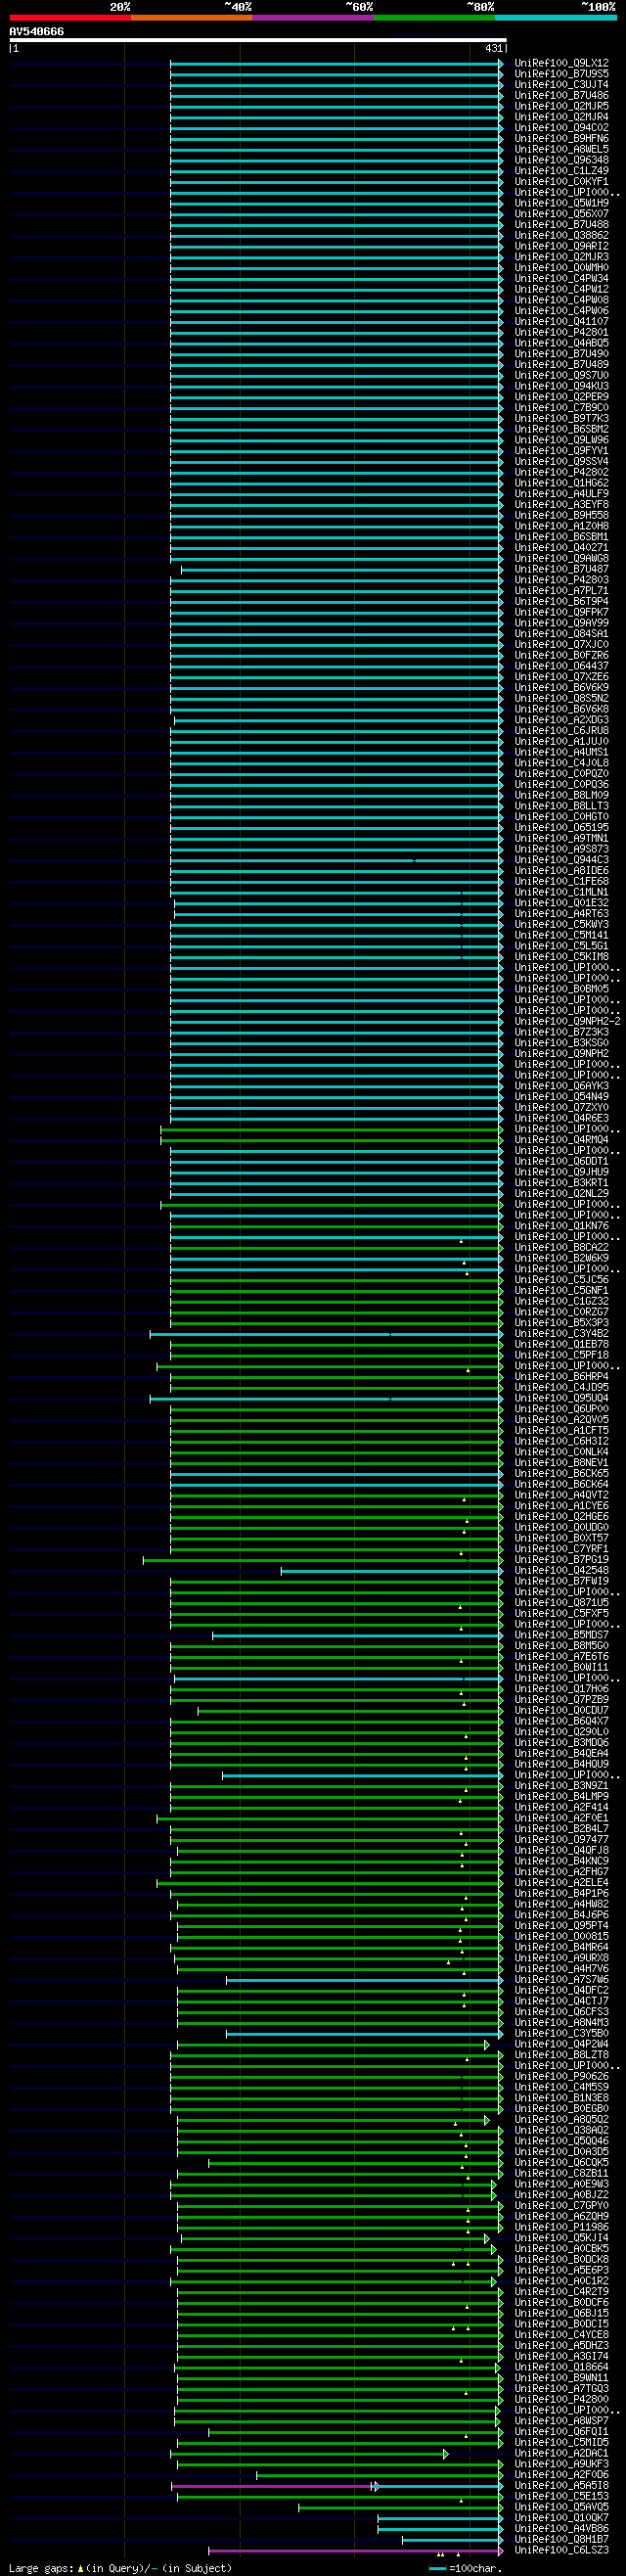Click the white query sequence ruler bar

(x=258, y=41)
